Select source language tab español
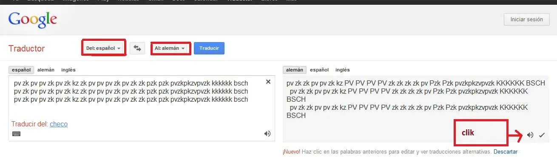This screenshot has height=157, width=557. [21, 70]
